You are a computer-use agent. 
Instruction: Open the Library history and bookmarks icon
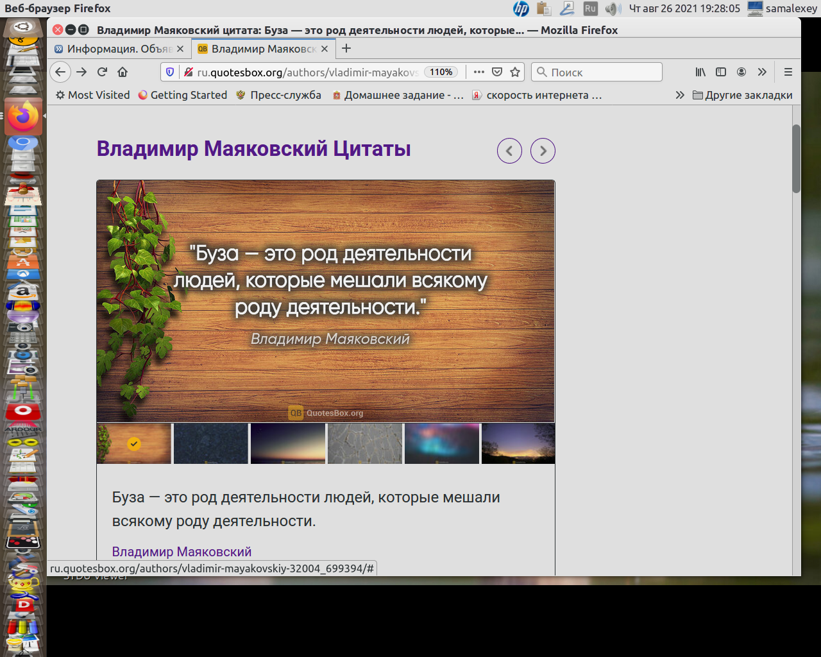point(700,72)
